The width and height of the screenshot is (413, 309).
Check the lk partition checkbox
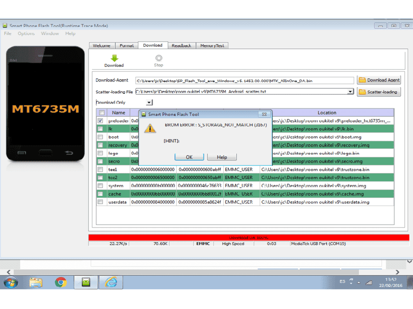[100, 129]
